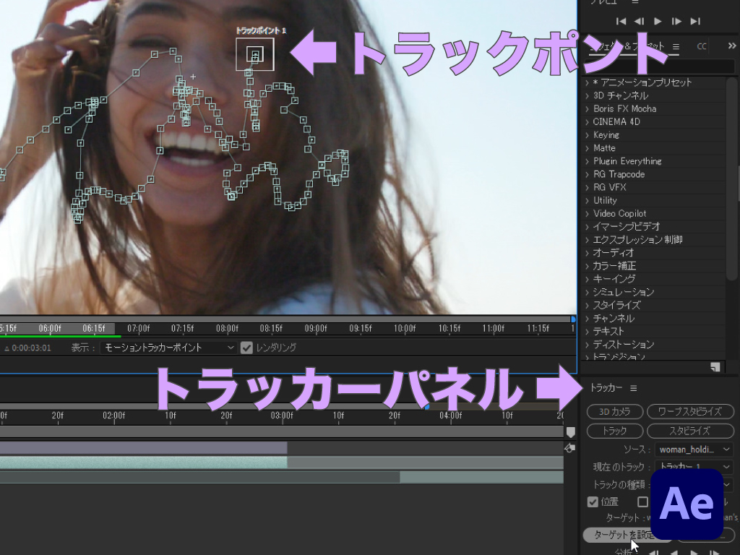This screenshot has width=740, height=555.
Task: Show hidden panels with double-chevron icon
Action: [732, 46]
